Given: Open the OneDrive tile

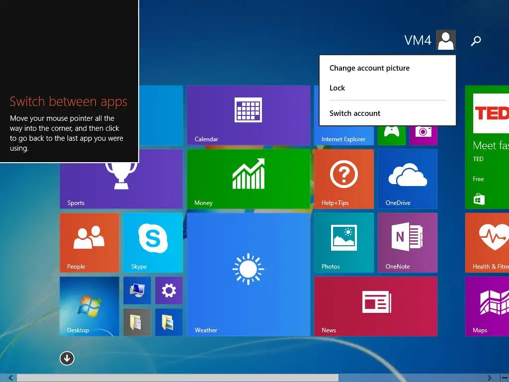Looking at the screenshot, I should [408, 179].
